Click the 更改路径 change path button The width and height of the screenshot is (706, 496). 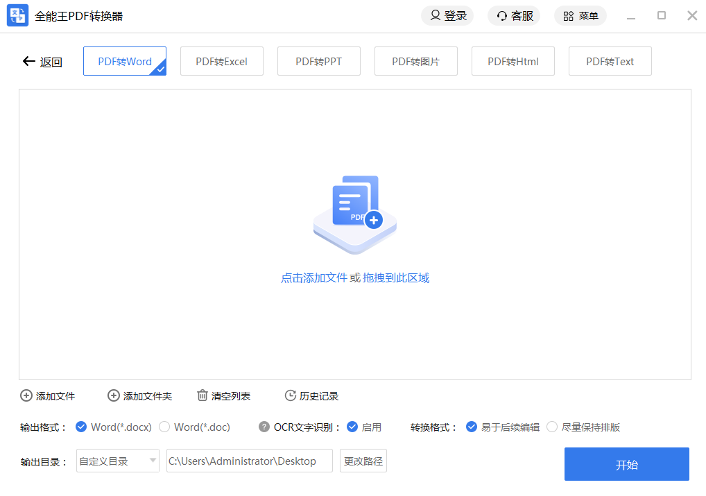363,461
